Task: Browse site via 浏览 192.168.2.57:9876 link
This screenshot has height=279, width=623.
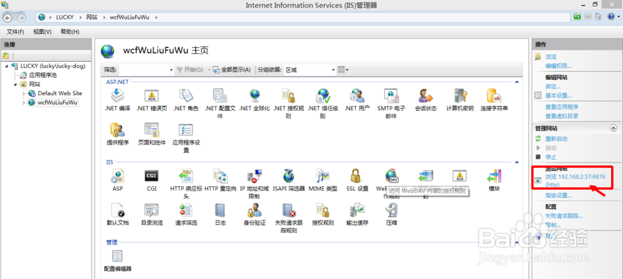Action: (x=575, y=181)
